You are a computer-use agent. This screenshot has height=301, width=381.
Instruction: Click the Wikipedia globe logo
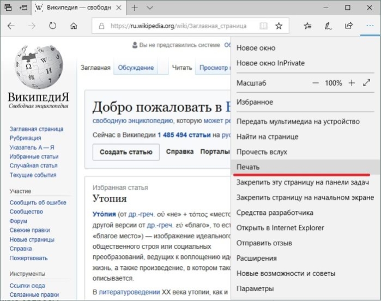tap(38, 67)
